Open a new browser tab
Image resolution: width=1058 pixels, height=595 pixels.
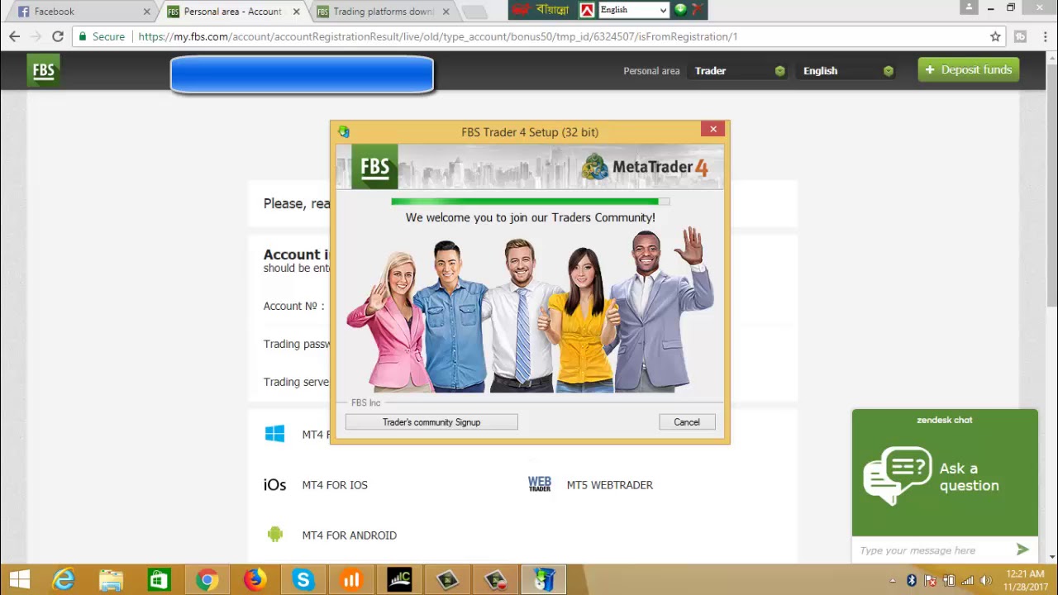pos(474,12)
